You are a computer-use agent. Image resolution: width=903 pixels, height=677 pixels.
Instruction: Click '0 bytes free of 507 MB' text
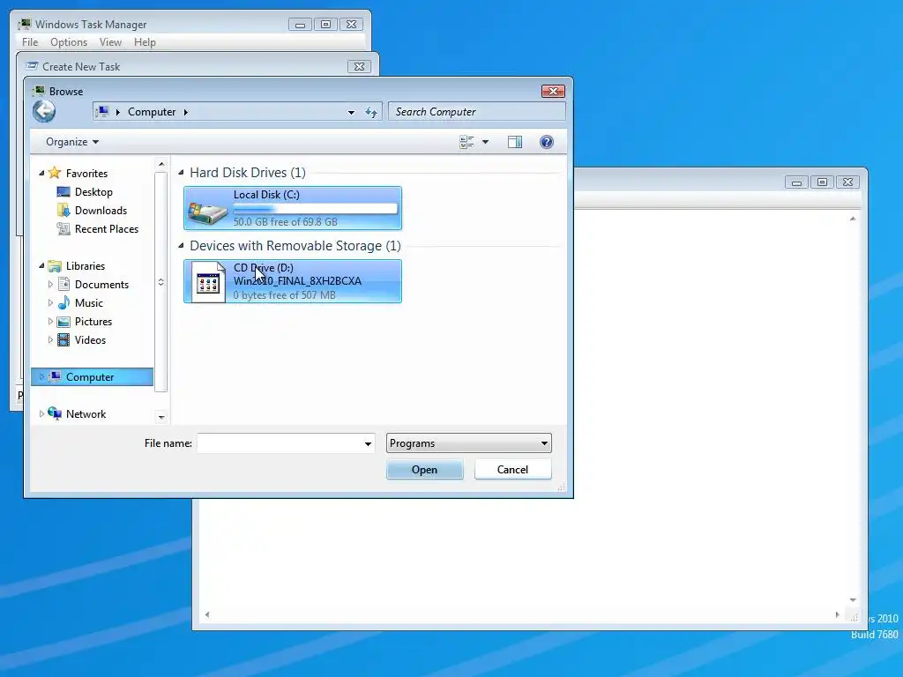[x=284, y=294]
